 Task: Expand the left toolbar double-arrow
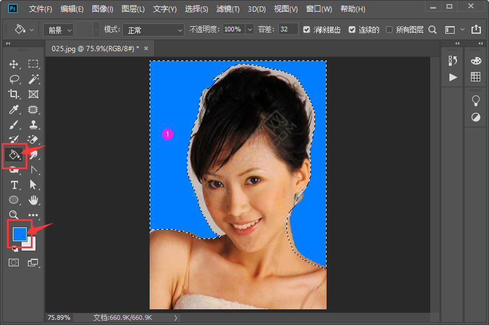(x=8, y=43)
